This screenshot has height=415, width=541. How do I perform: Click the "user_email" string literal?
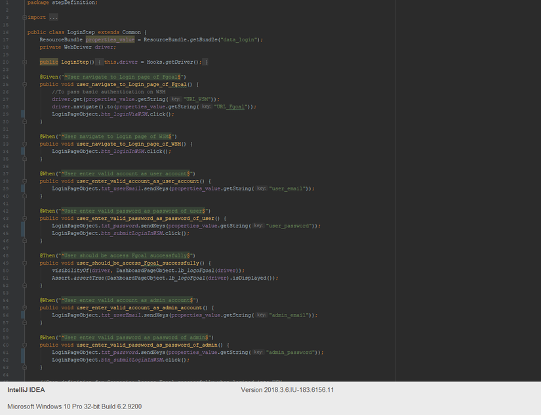[287, 188]
